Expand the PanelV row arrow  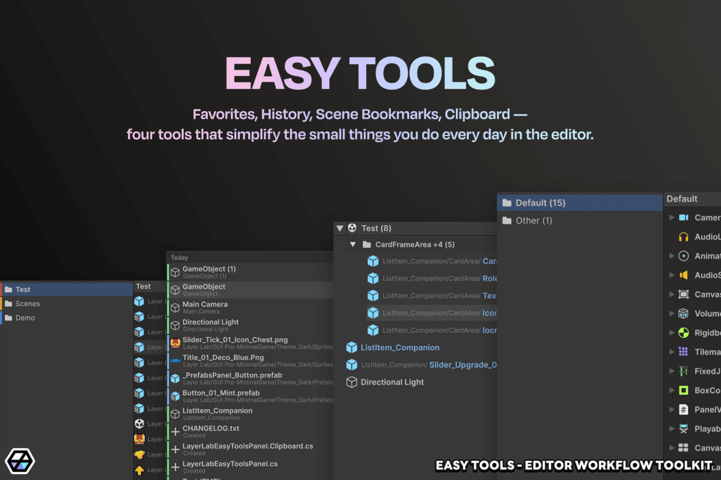672,409
